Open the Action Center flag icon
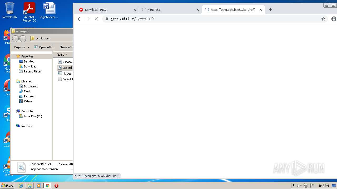Viewport: 337px width, 189px height. 312,186
